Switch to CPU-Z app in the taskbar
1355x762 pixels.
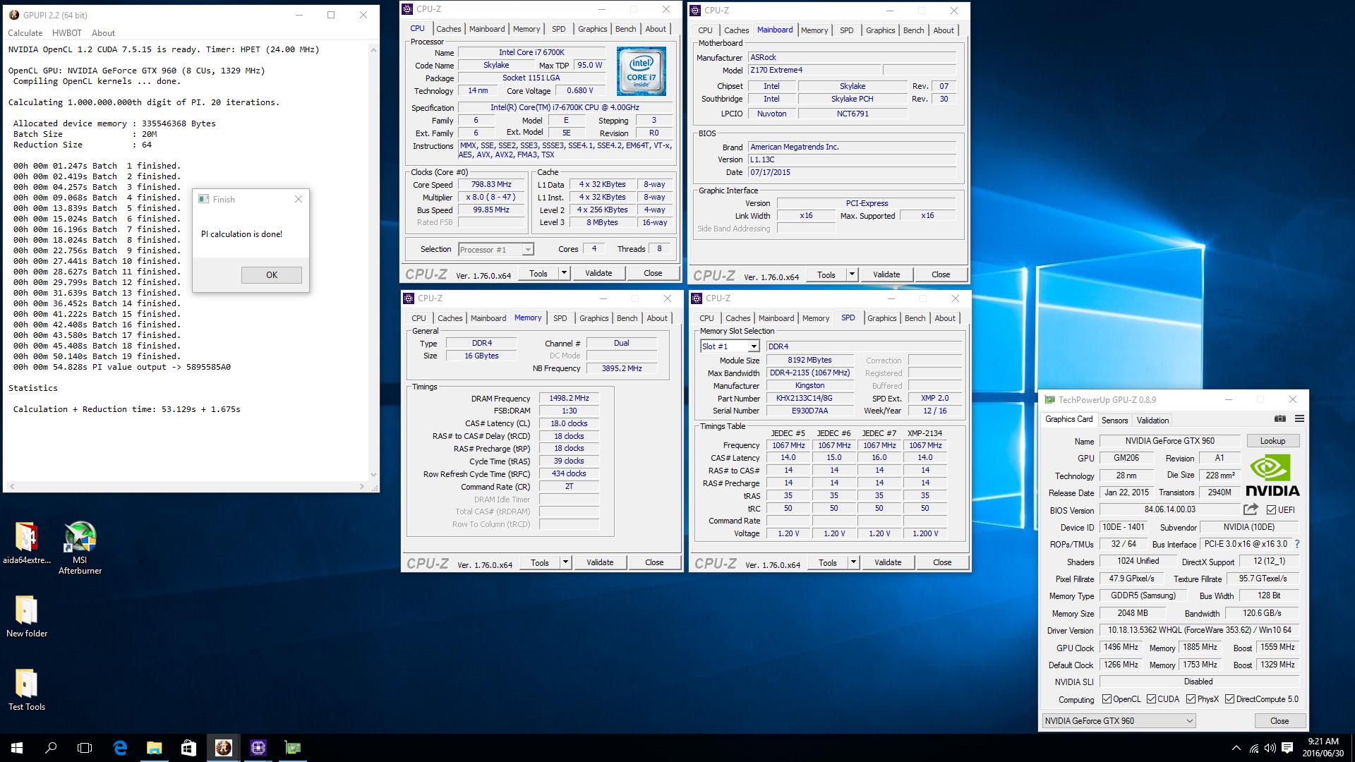click(258, 748)
